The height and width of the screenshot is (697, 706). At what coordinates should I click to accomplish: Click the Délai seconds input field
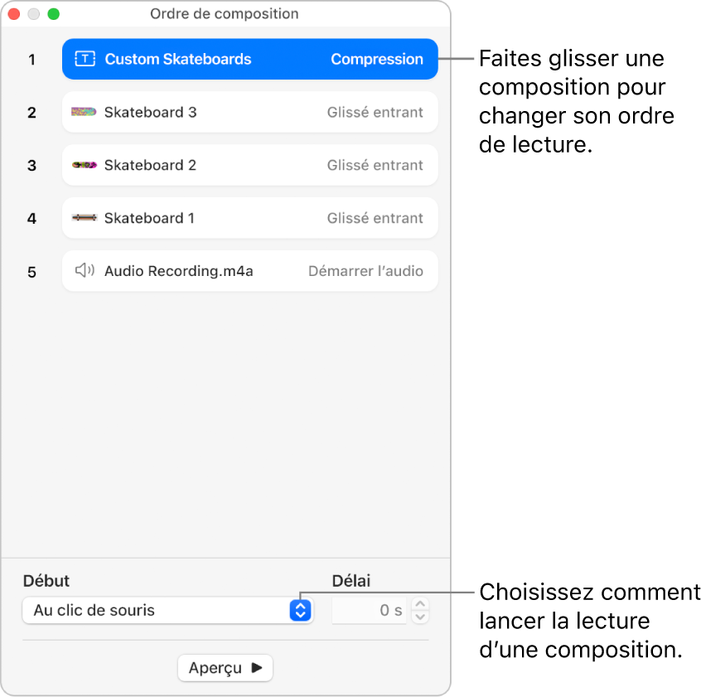(x=370, y=611)
